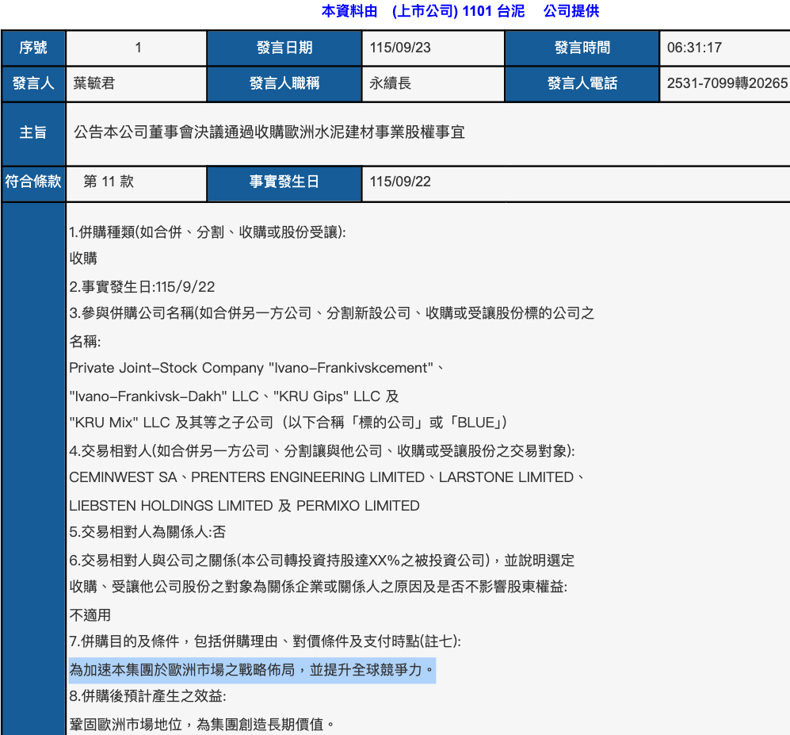Click the line '8.併購後預計產生之效益:'
This screenshot has height=735, width=790.
[147, 696]
